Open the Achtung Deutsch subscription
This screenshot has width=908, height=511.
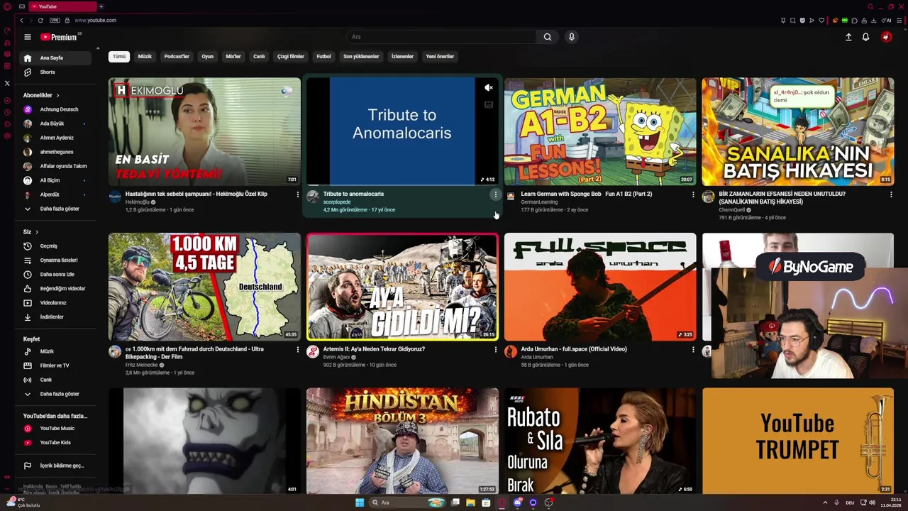[57, 109]
